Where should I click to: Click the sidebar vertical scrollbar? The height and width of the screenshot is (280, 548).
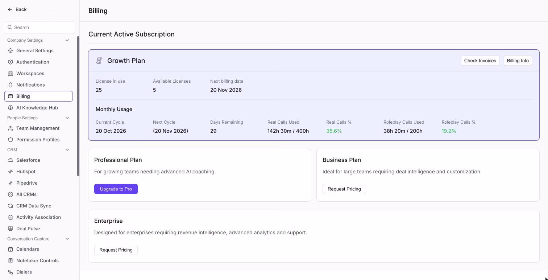click(78, 106)
